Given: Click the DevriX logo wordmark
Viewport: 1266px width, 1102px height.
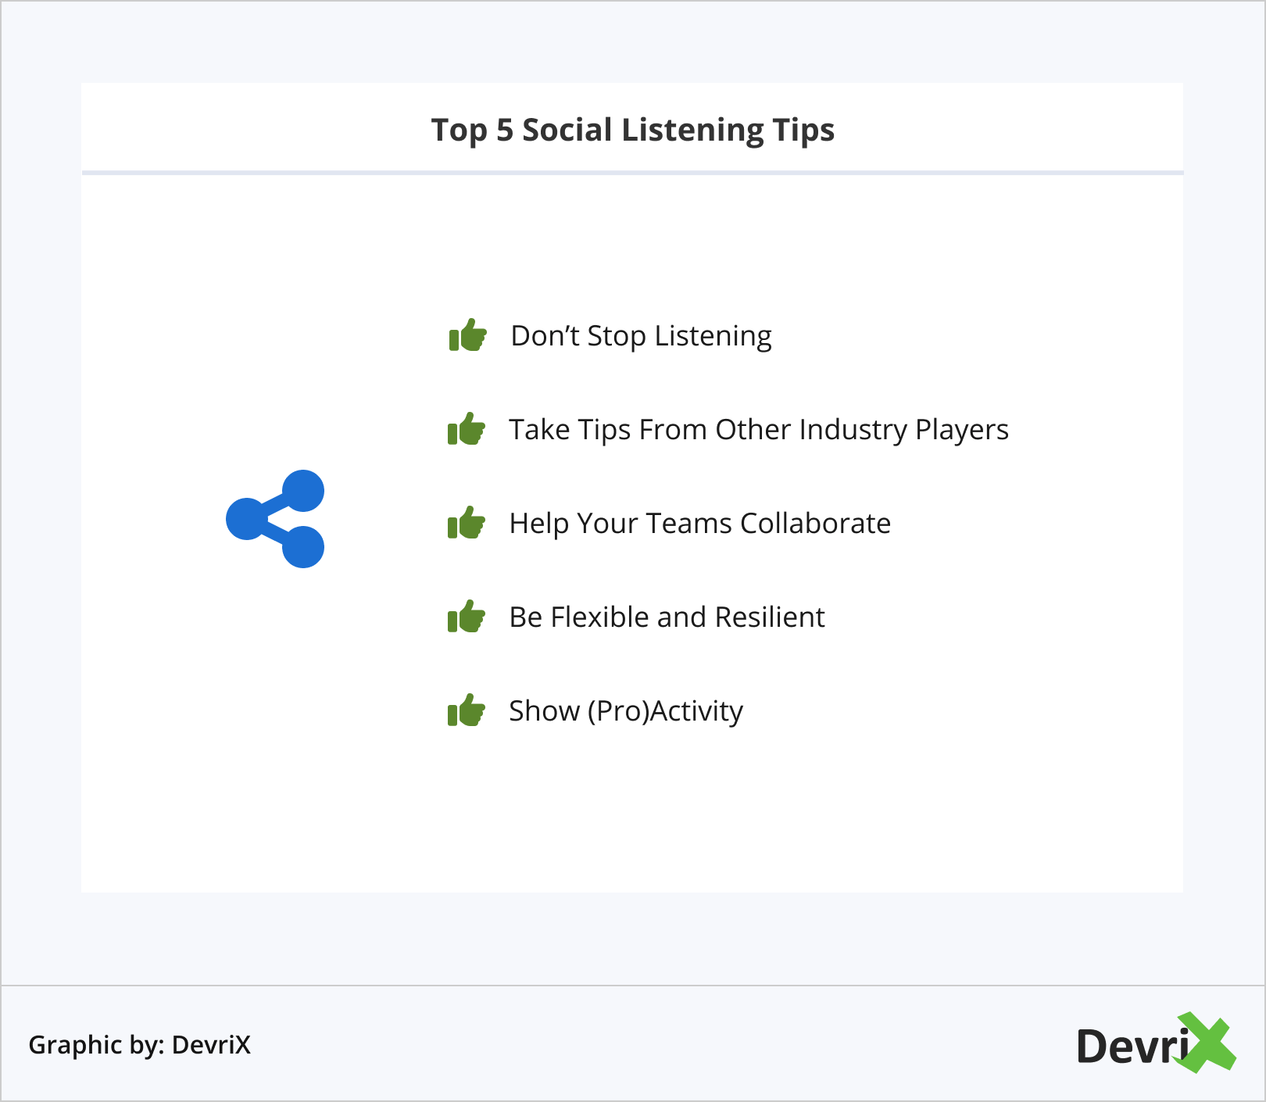Looking at the screenshot, I should tap(1132, 1047).
